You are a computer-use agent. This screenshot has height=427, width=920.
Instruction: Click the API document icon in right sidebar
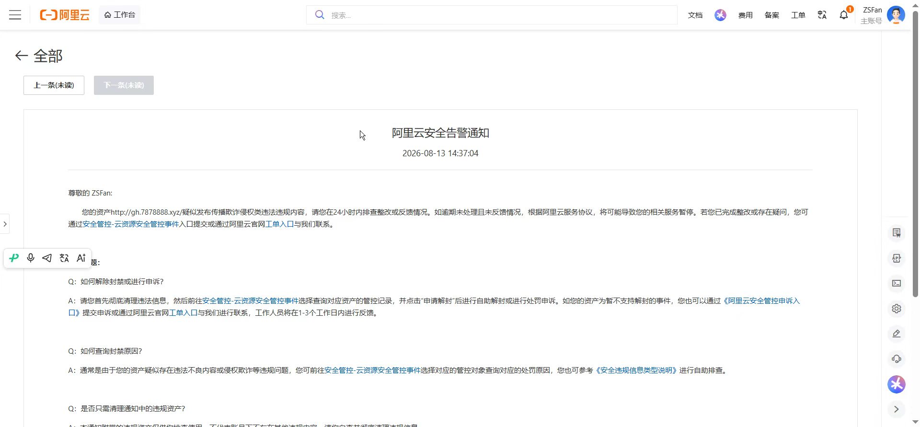897,258
